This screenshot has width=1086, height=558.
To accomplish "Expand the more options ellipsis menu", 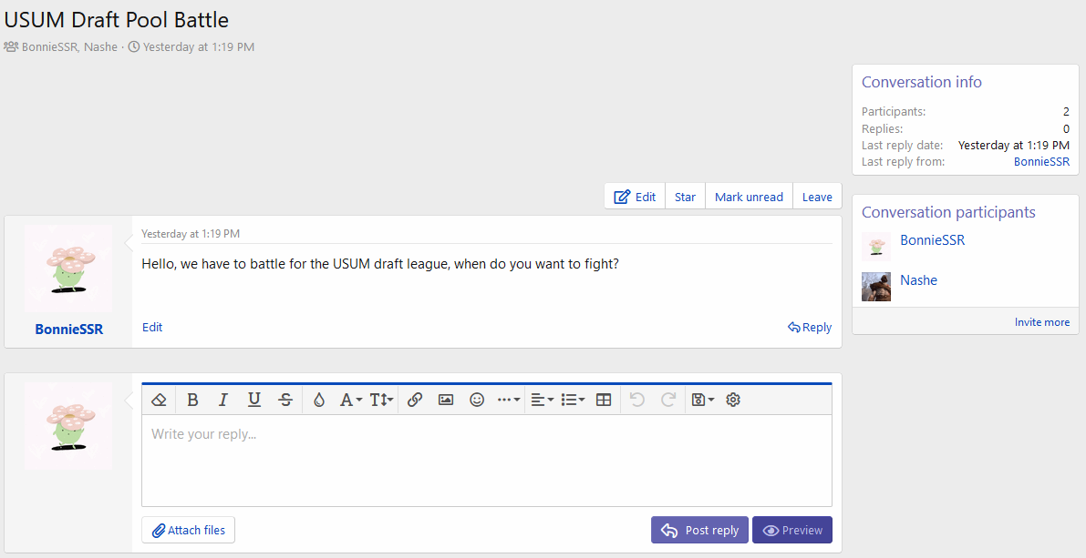I will [x=508, y=400].
